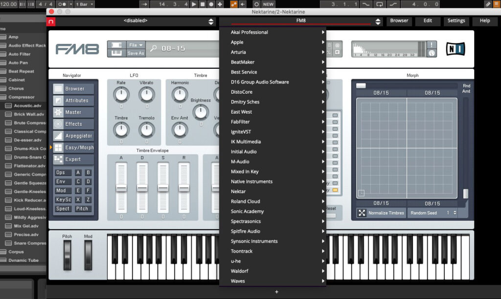Click the NEW button in the transport

268,4
